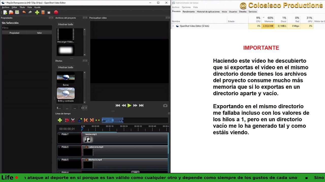Undo the last action

coord(24,12)
